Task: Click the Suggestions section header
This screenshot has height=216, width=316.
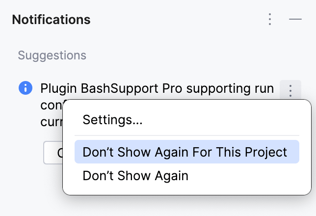Action: point(52,55)
